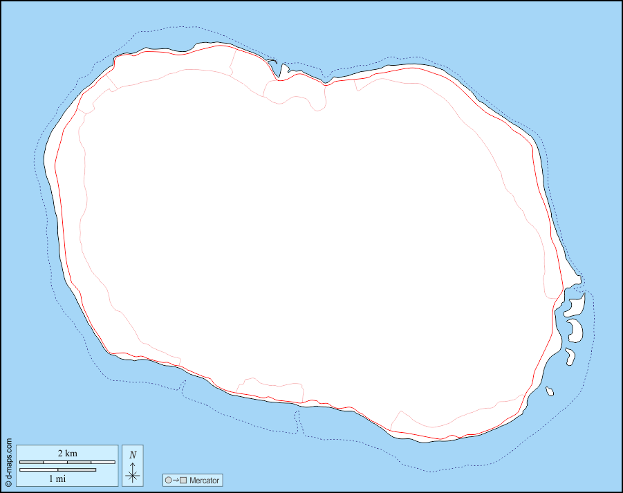Click the letter N above the north arrow

133,454
